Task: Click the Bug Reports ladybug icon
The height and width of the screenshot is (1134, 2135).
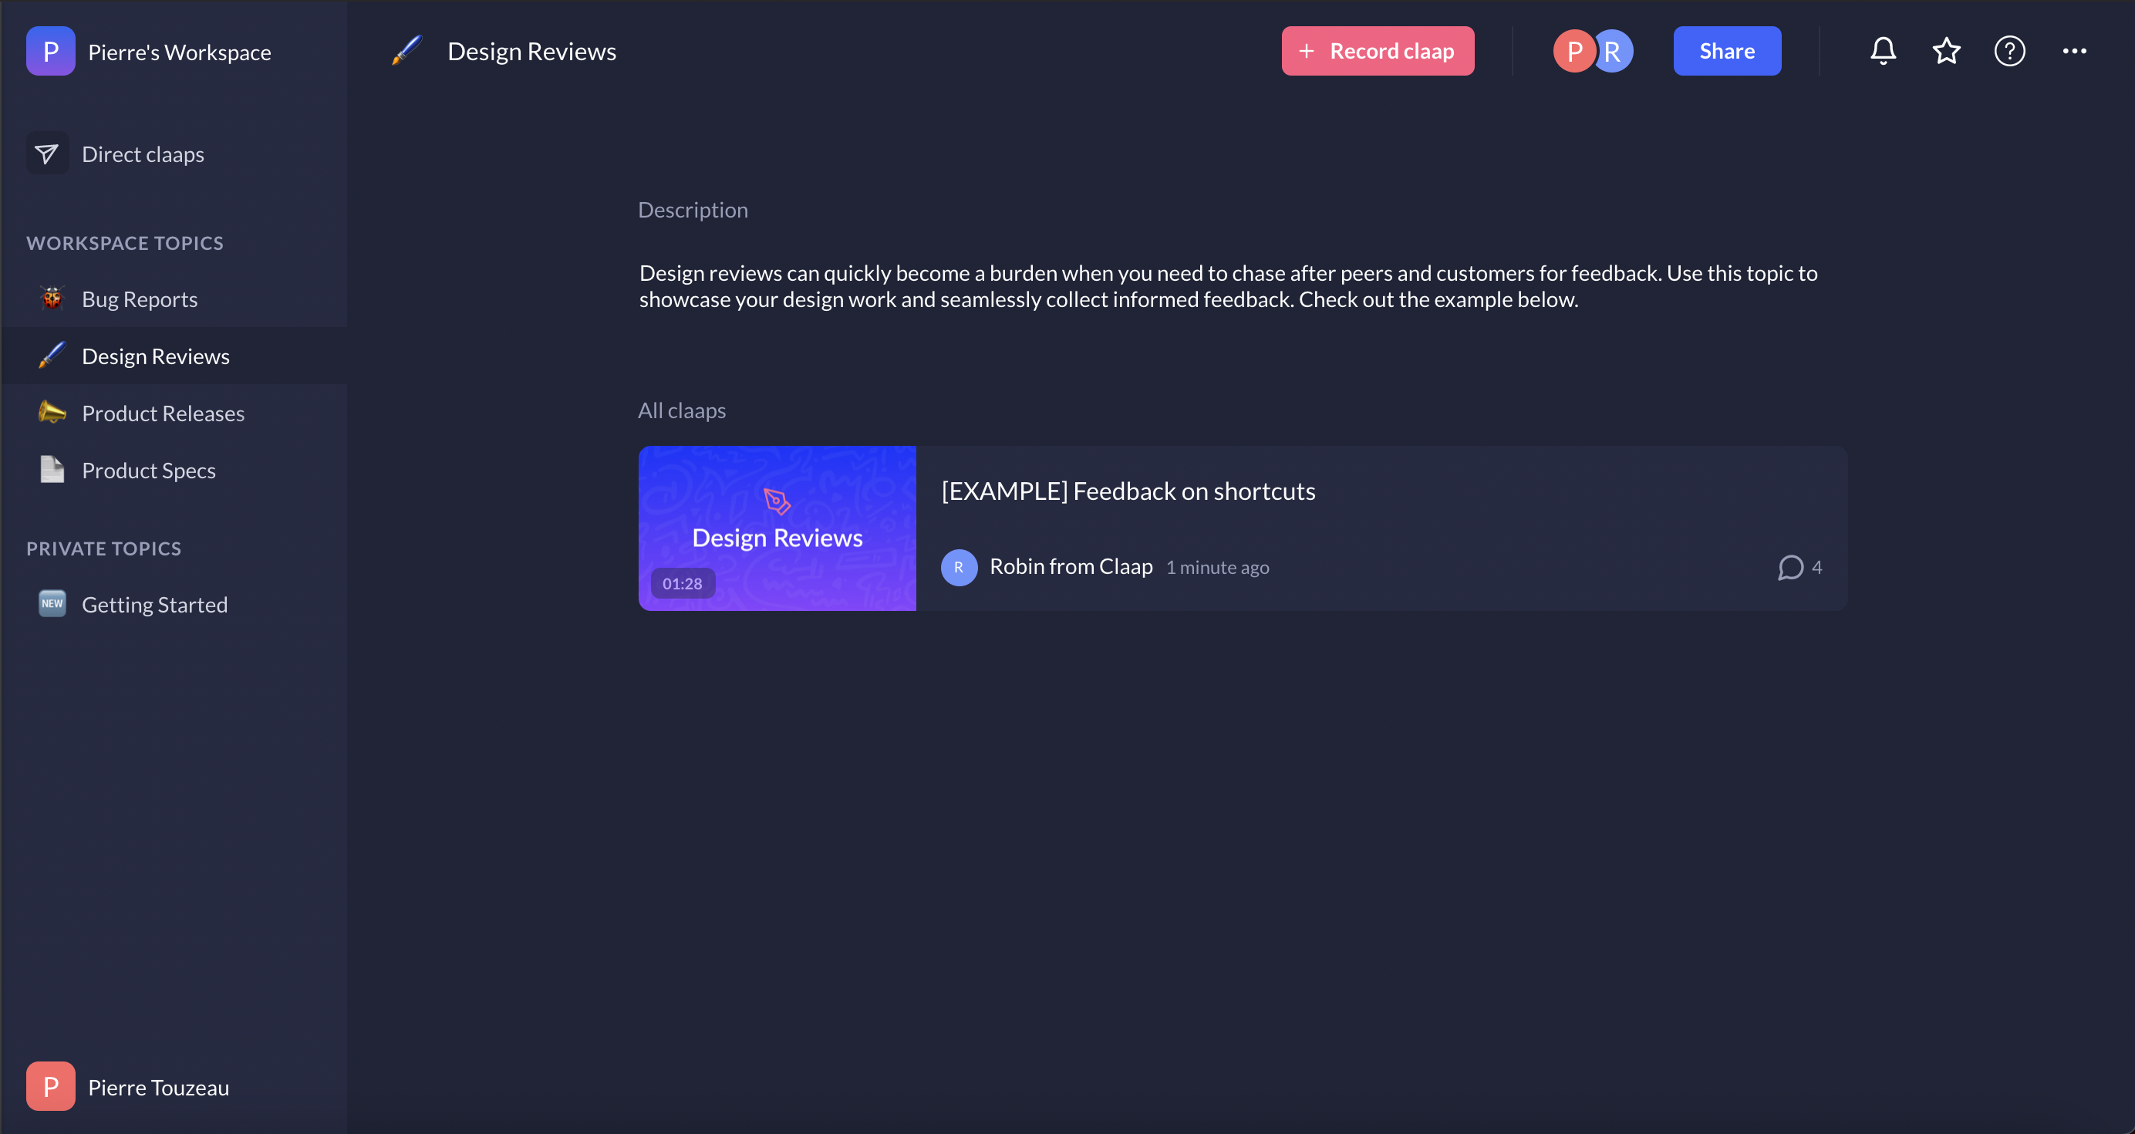Action: (52, 299)
